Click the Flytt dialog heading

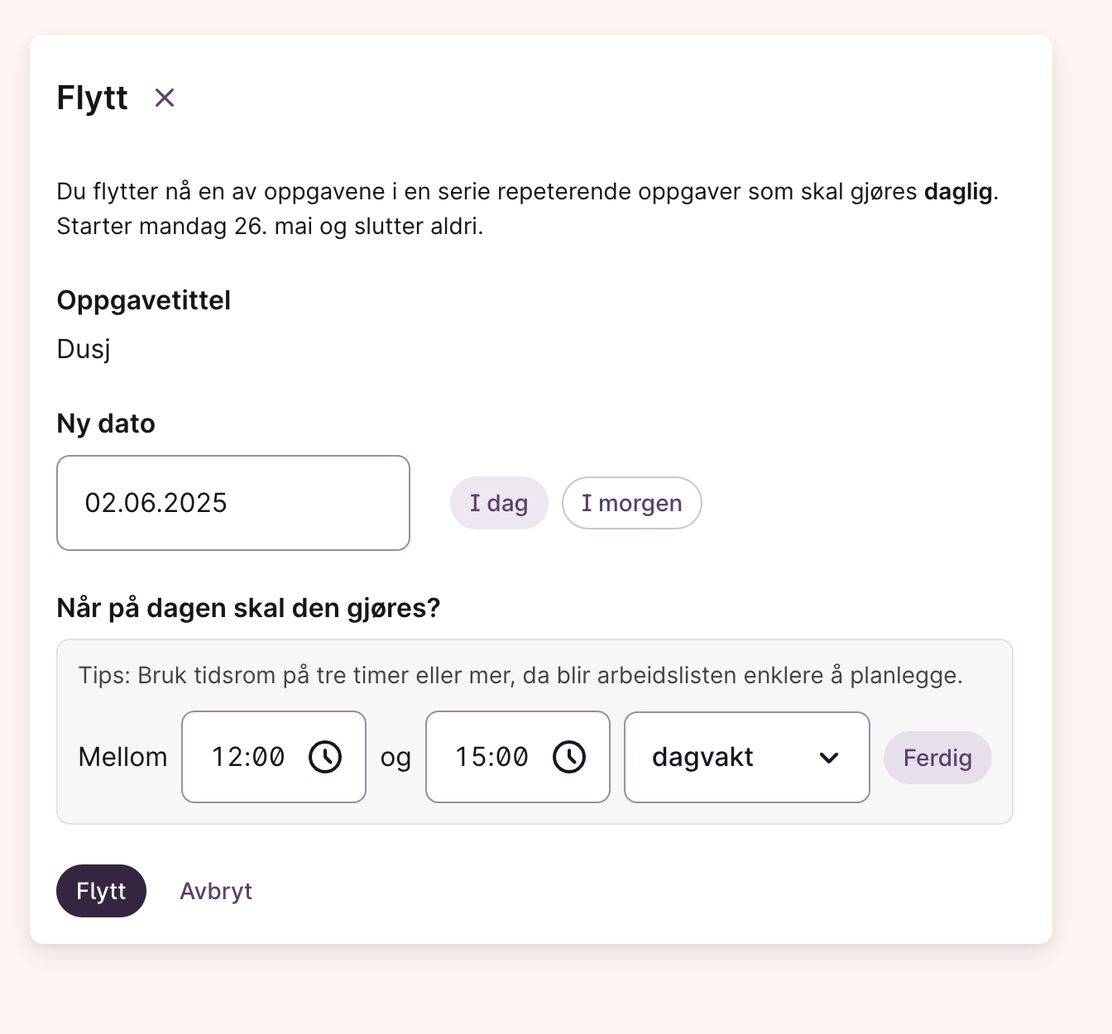coord(92,98)
